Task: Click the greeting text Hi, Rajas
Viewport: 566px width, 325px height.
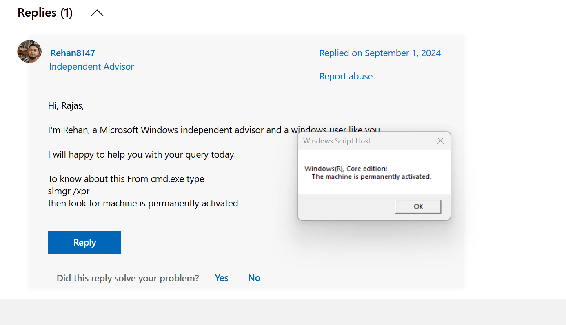Action: point(65,105)
